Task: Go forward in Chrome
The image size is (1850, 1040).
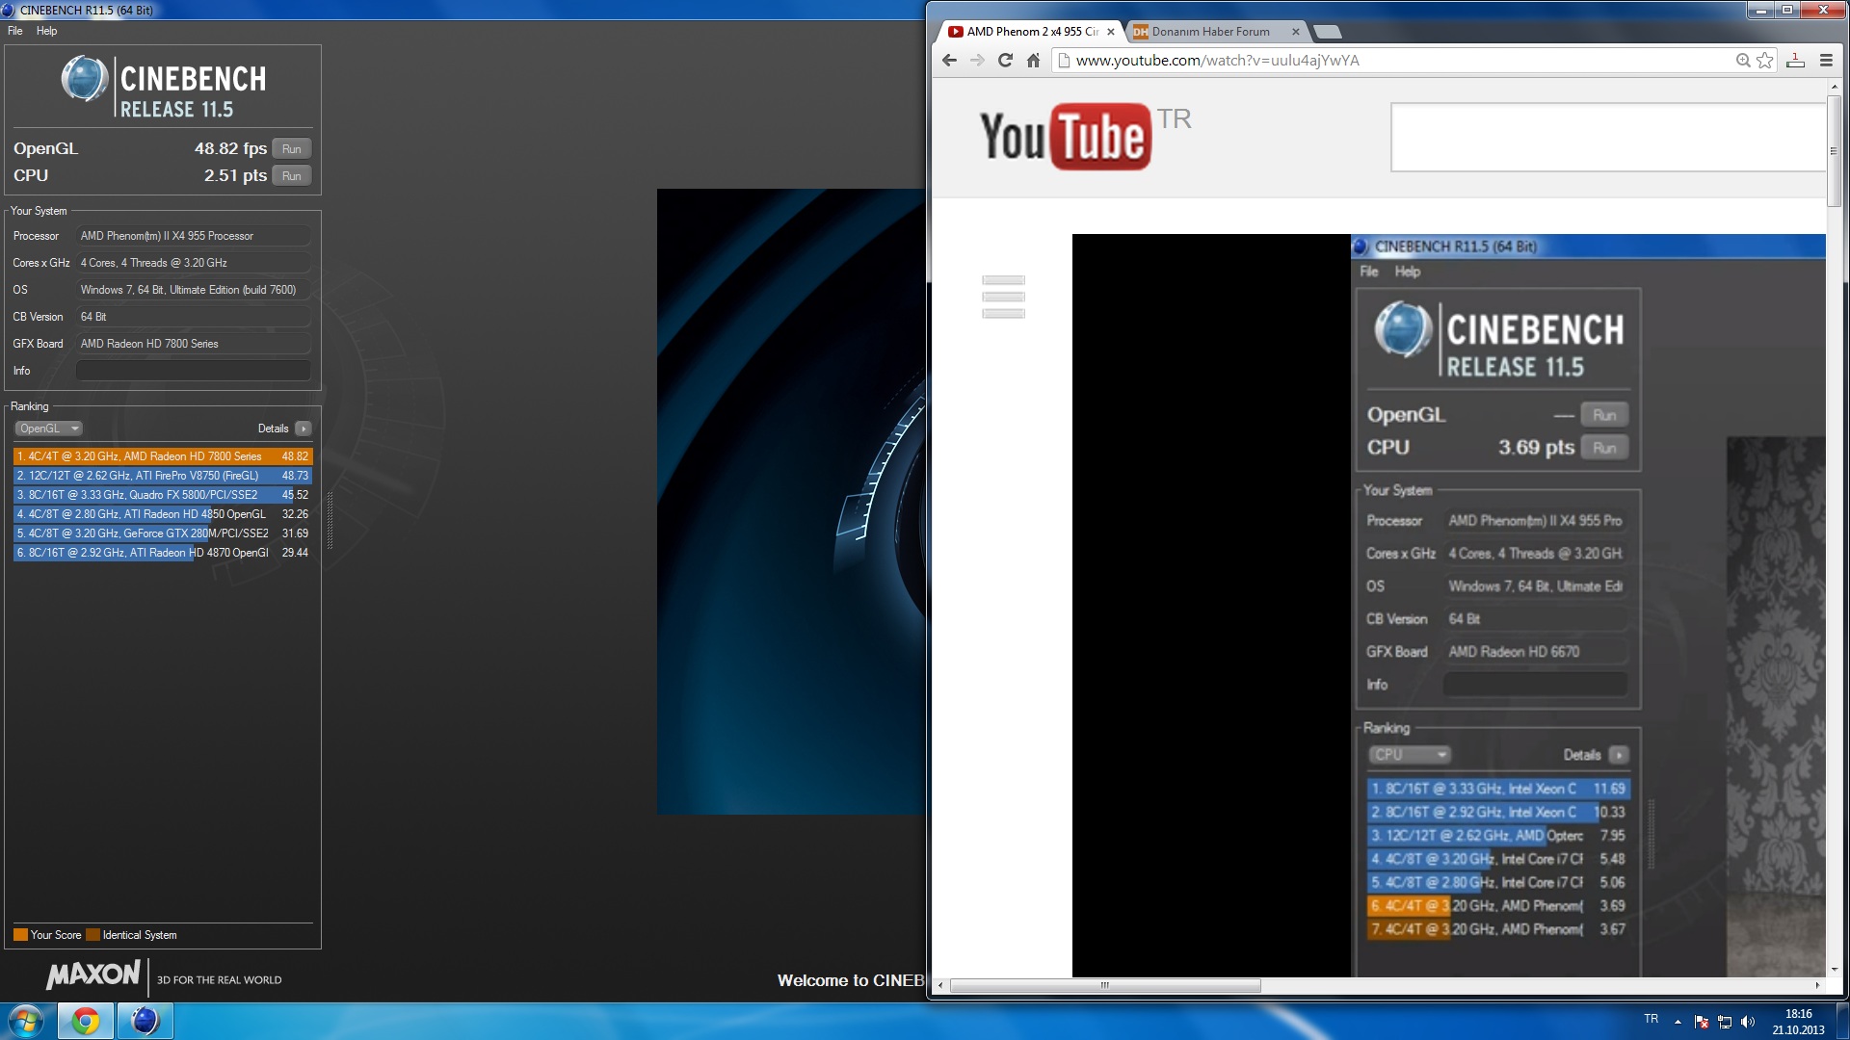Action: (977, 61)
